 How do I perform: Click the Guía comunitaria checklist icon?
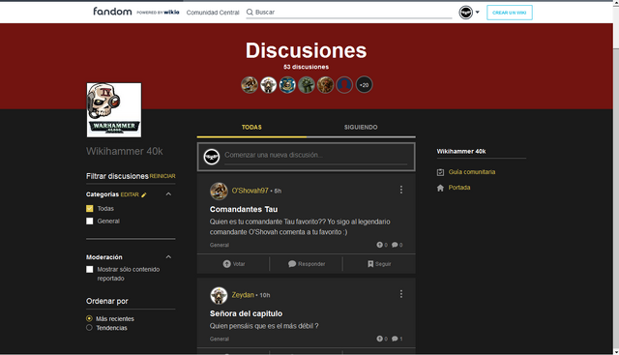tap(441, 172)
